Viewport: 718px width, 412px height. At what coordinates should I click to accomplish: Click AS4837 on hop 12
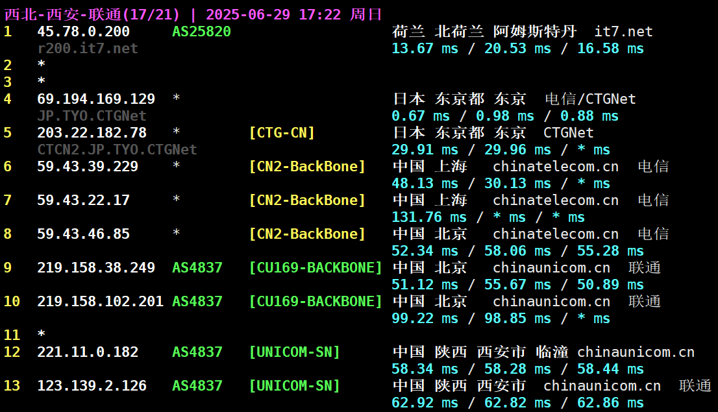197,352
